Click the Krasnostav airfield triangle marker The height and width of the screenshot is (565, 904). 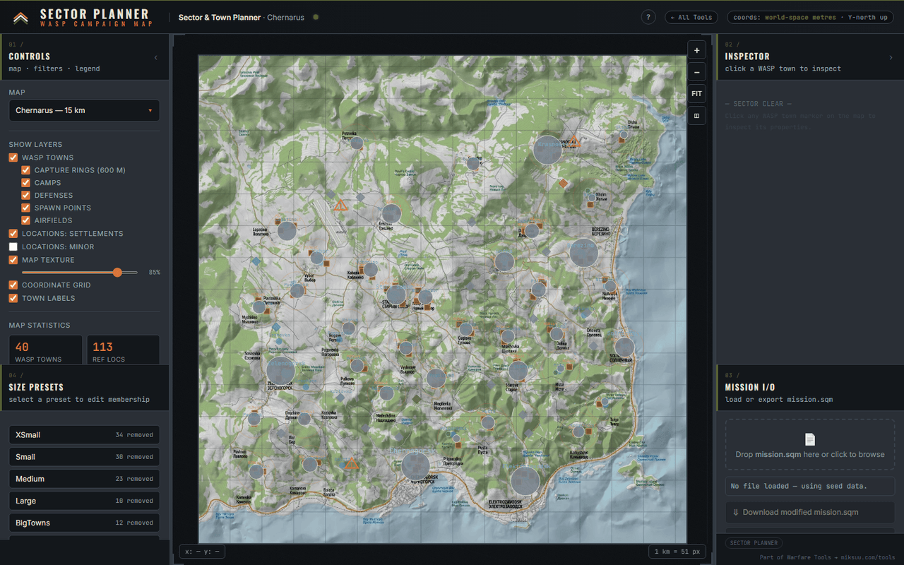point(574,141)
